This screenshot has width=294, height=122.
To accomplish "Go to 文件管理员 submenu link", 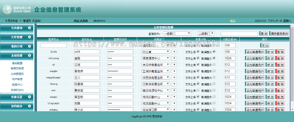I will [17, 74].
